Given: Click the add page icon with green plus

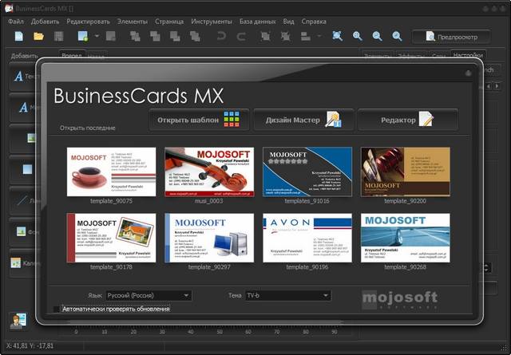Looking at the screenshot, I should point(83,36).
